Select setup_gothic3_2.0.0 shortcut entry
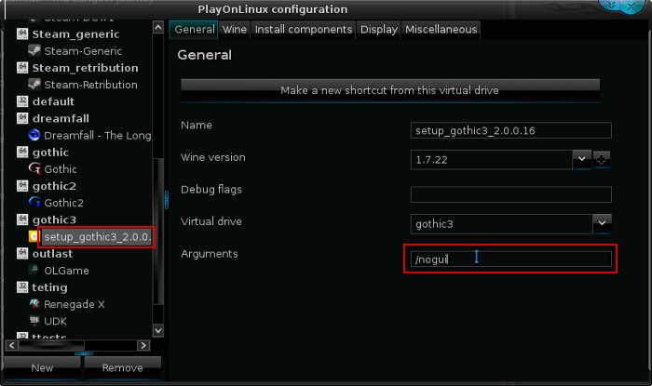 (97, 237)
